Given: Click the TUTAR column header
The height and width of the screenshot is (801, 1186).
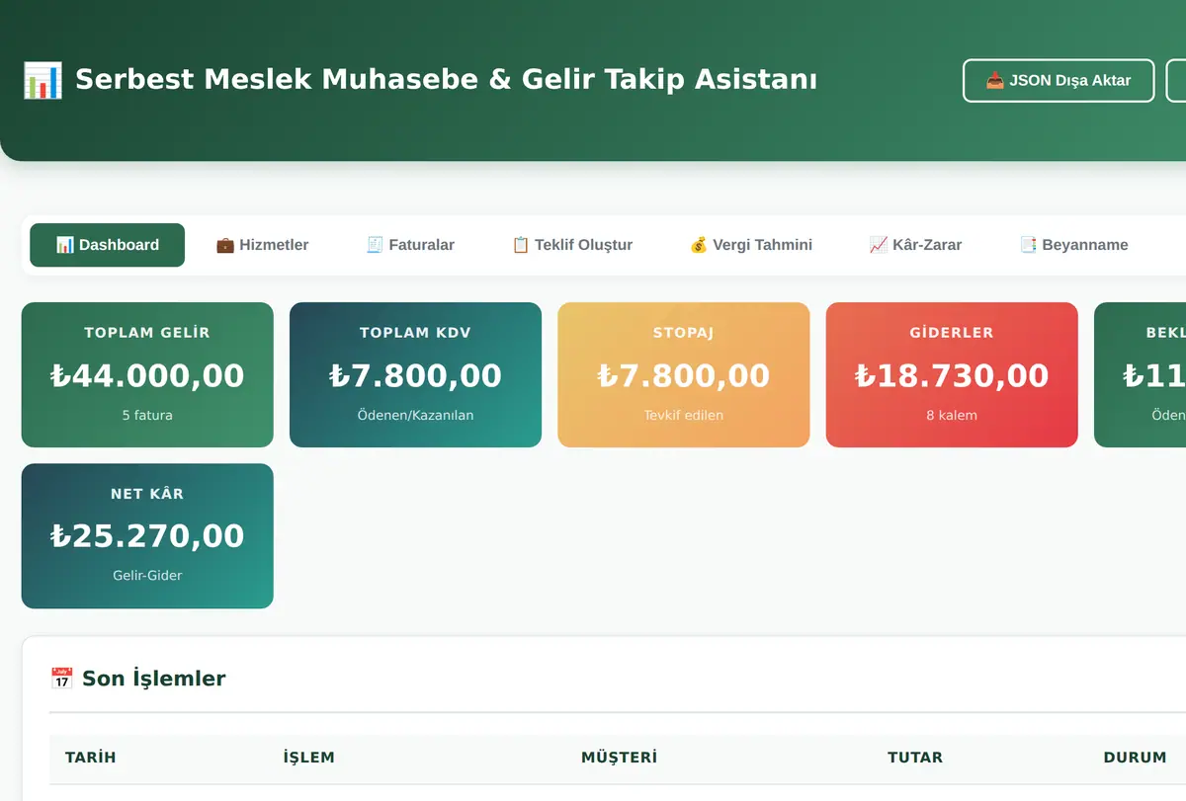Looking at the screenshot, I should coord(915,758).
